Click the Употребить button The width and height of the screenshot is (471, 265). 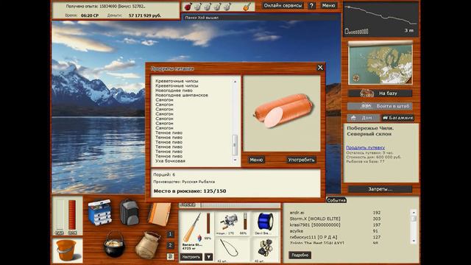pyautogui.click(x=301, y=160)
